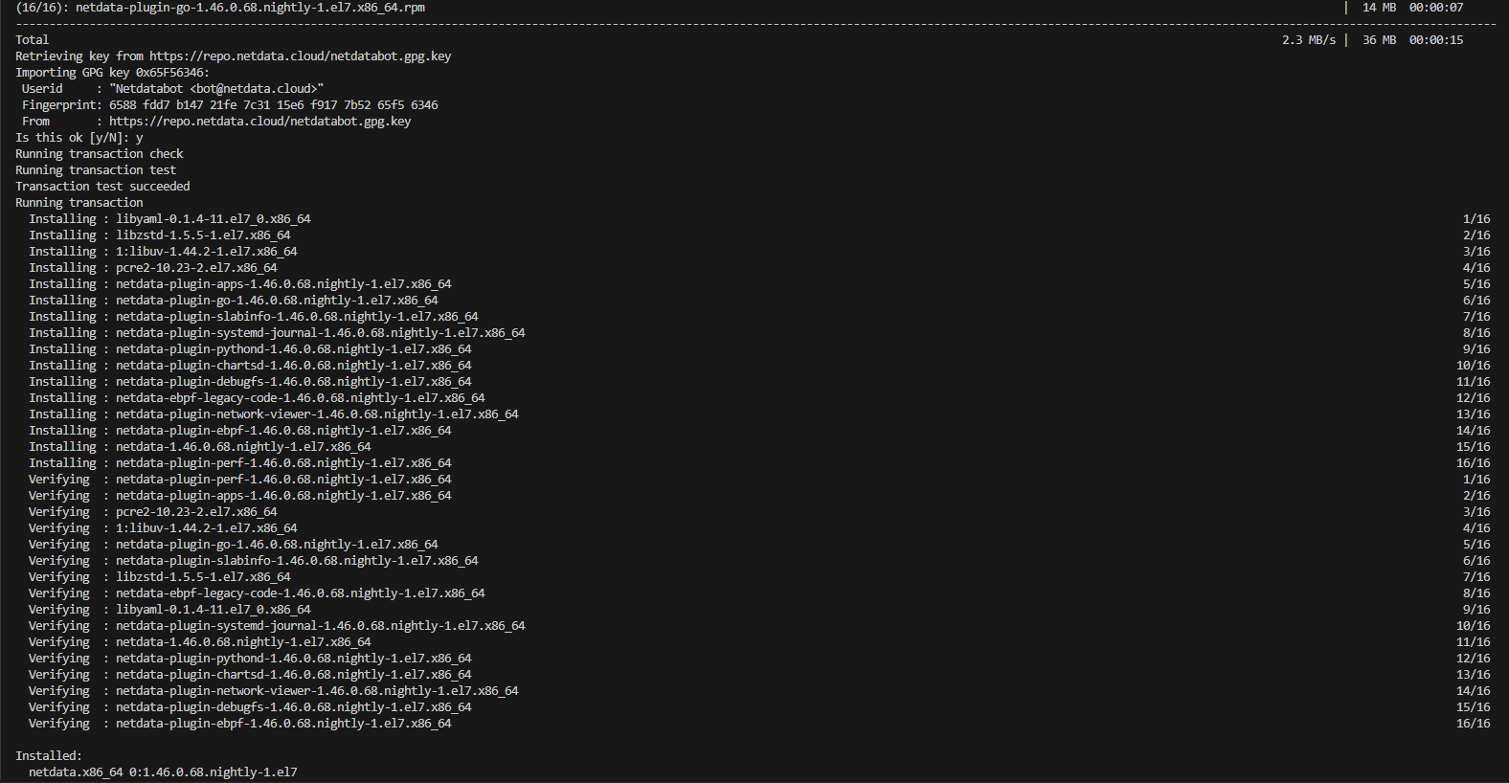Click the "Transaction test succeeded" line

pos(102,187)
